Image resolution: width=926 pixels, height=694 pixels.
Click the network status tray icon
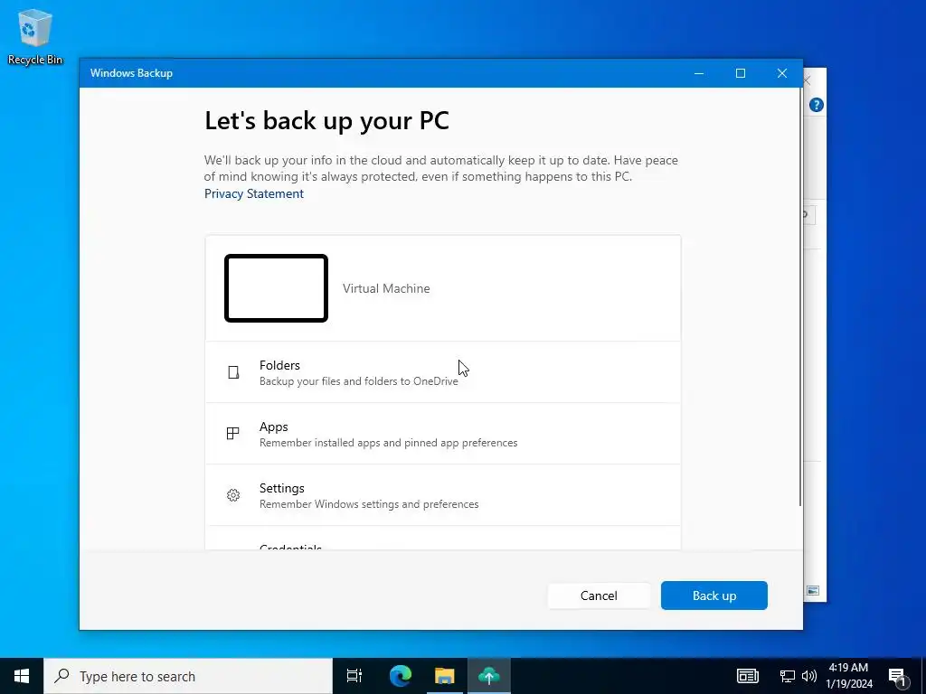(x=788, y=676)
